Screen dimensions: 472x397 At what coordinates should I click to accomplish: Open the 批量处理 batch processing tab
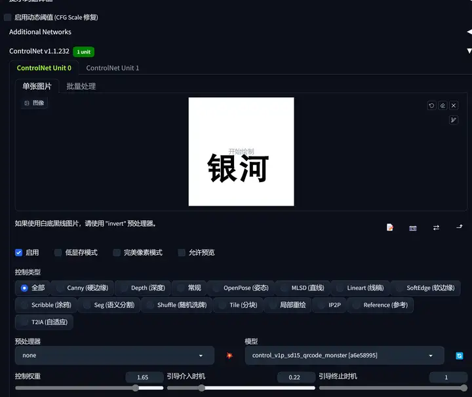click(x=81, y=86)
